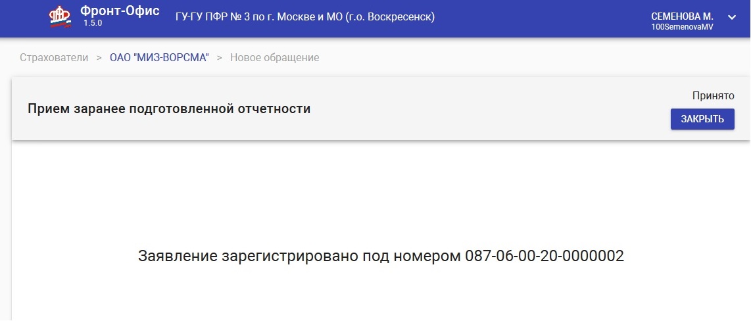Click the grey request header panel
751x321 pixels.
click(x=381, y=109)
